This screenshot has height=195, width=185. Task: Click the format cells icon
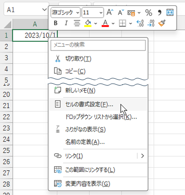pyautogui.click(x=57, y=104)
